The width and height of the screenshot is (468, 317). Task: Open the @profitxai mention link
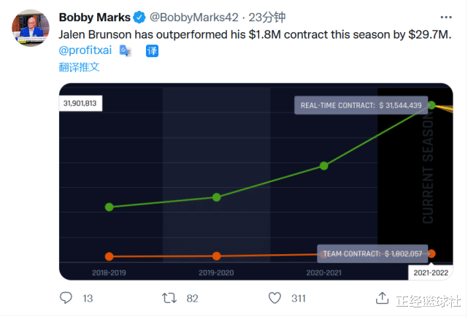point(85,50)
